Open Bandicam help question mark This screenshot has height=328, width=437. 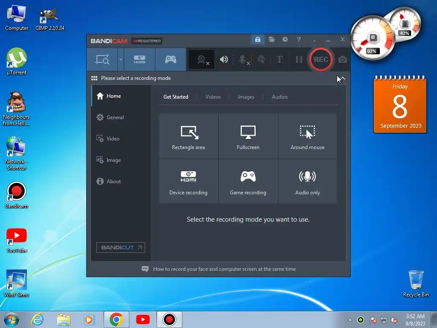click(299, 40)
